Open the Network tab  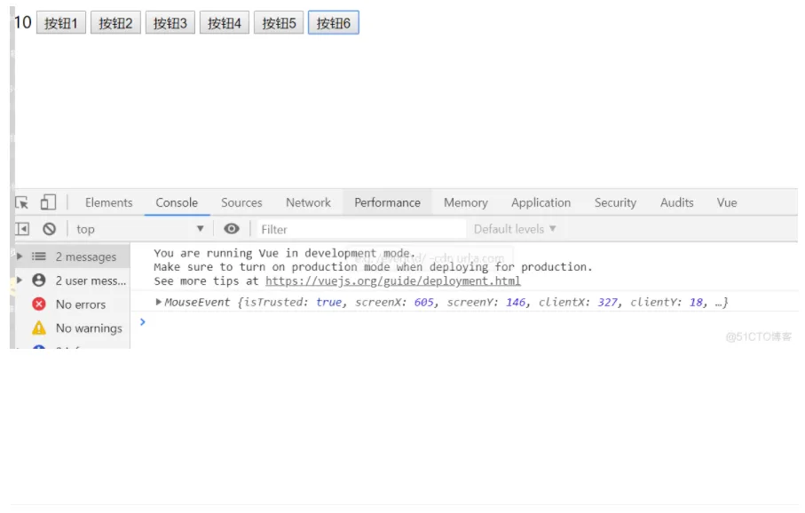click(x=308, y=203)
